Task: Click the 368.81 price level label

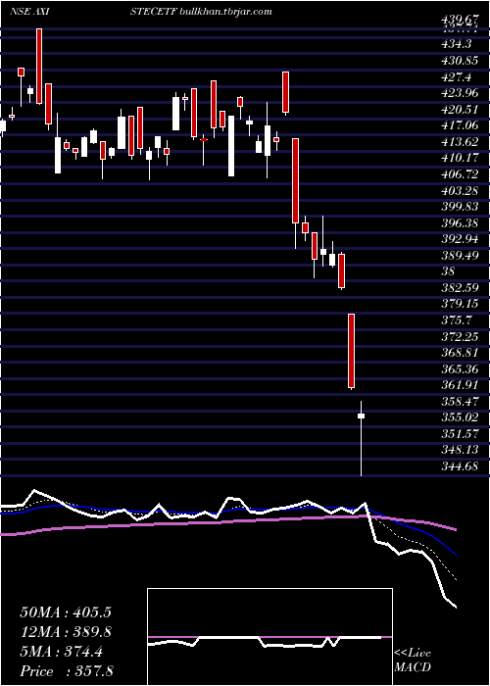Action: [x=458, y=353]
